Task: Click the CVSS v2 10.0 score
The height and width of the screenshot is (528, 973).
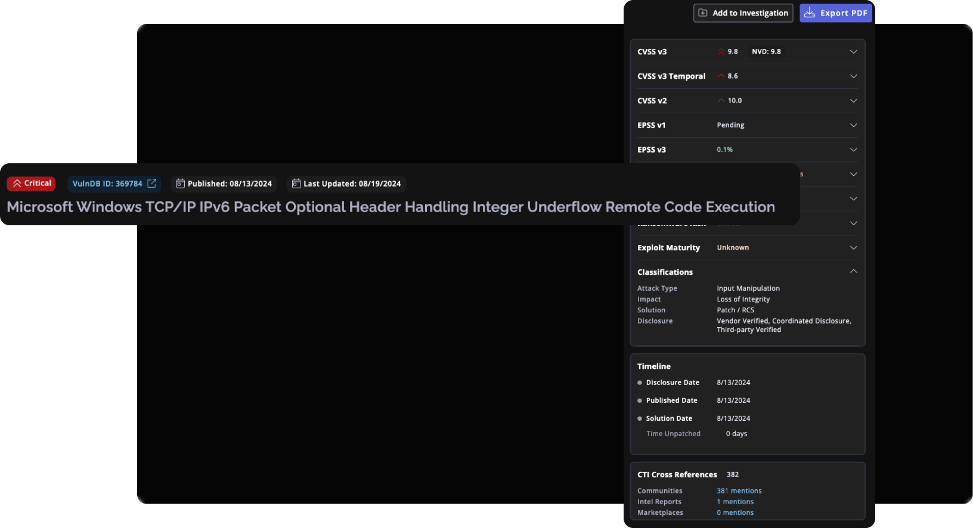Action: (x=735, y=101)
